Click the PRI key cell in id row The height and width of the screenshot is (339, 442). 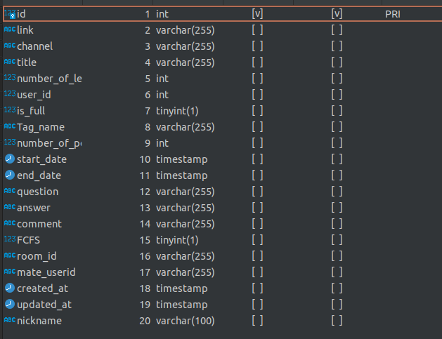393,14
